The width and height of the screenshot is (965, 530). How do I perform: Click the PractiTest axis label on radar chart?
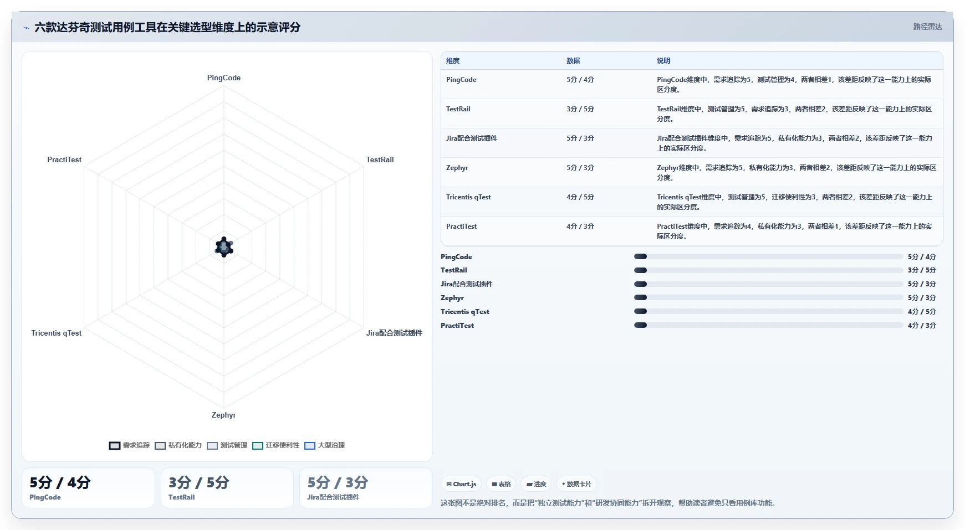[64, 159]
